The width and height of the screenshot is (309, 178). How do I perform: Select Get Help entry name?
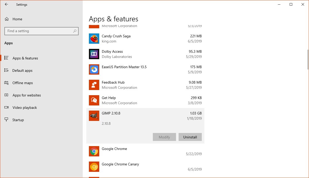108,98
